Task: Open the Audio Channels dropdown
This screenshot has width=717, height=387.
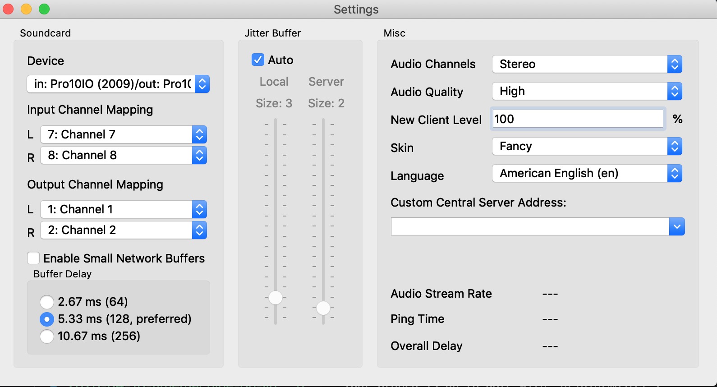Action: (587, 64)
